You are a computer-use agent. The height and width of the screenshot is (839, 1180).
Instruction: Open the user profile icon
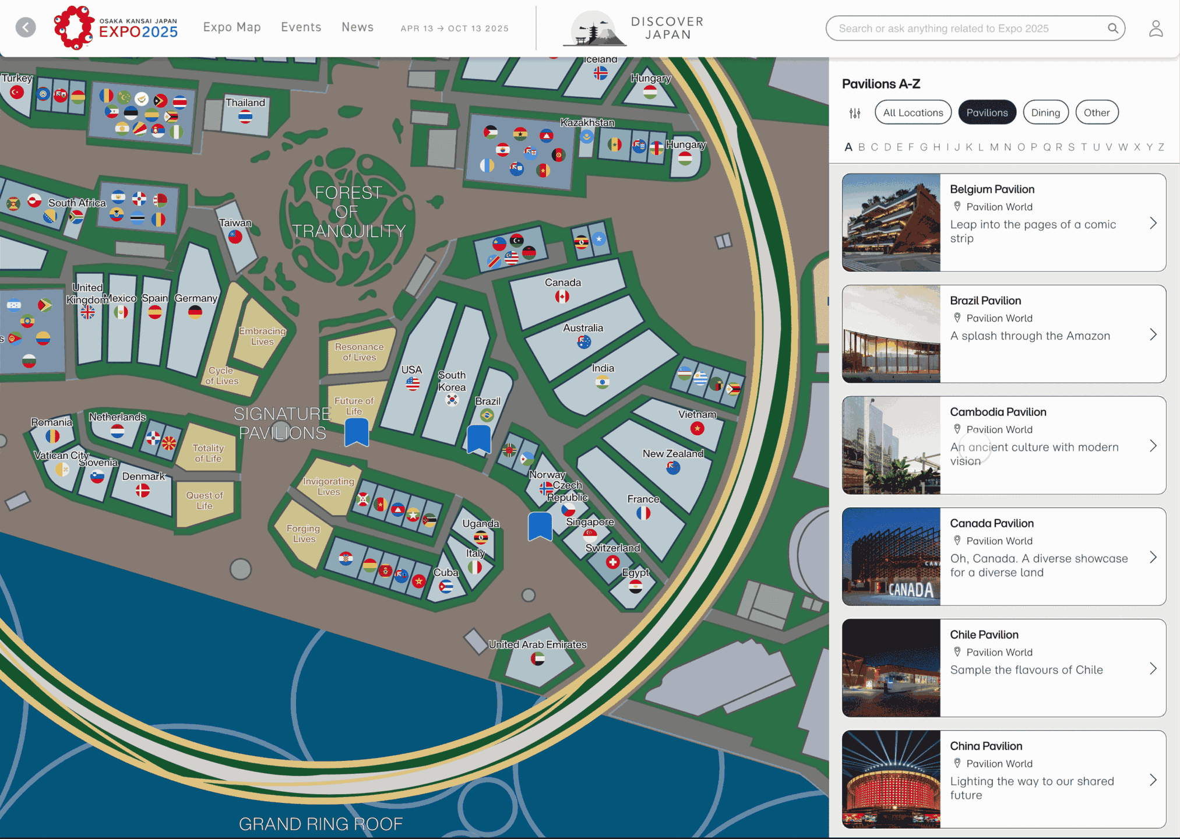click(1156, 28)
